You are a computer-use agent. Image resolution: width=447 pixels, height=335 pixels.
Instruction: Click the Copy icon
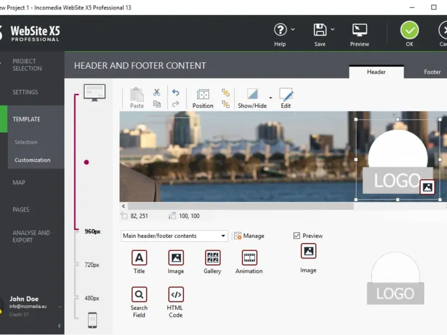click(157, 104)
